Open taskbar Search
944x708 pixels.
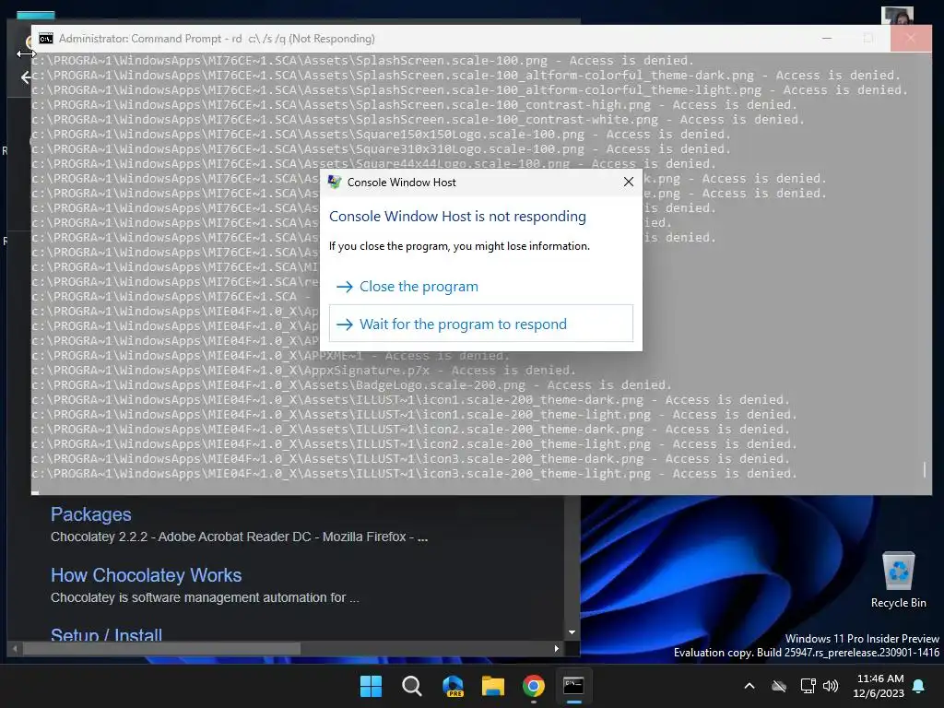[x=412, y=686]
